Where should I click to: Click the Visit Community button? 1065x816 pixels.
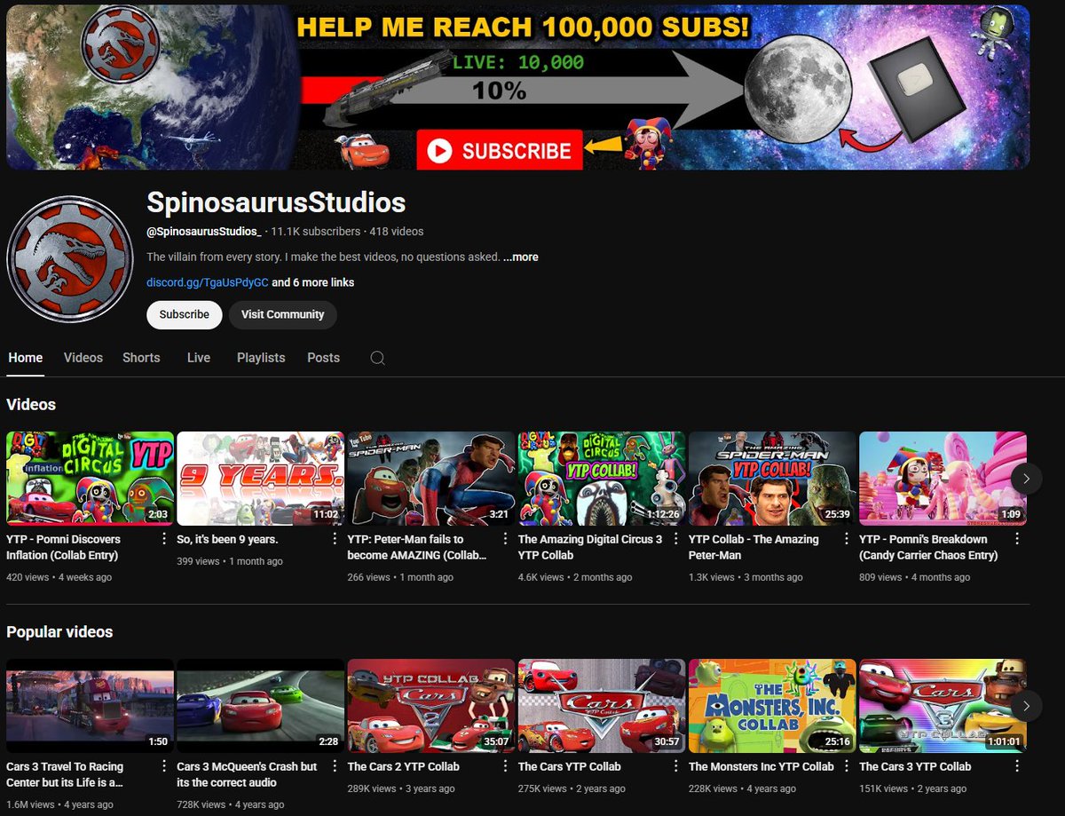(282, 314)
